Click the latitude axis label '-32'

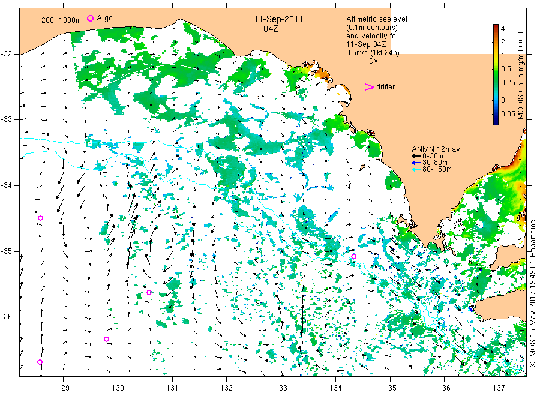point(6,54)
